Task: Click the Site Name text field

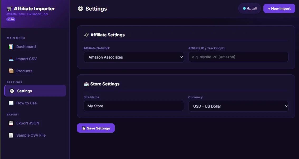Action: click(x=134, y=106)
